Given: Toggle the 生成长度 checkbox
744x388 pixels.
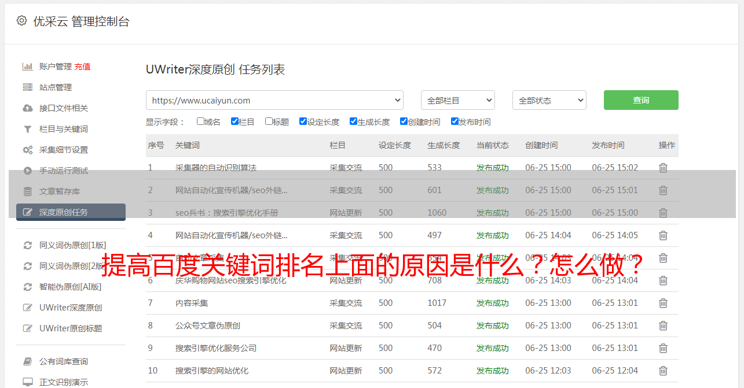Looking at the screenshot, I should coord(353,121).
